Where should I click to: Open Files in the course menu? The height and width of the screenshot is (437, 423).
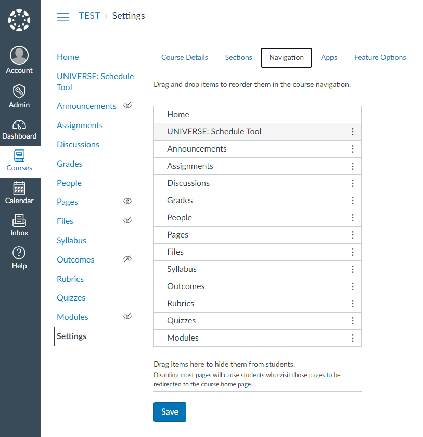coord(65,221)
